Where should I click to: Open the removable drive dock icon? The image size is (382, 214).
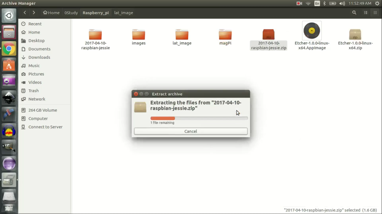(x=9, y=196)
